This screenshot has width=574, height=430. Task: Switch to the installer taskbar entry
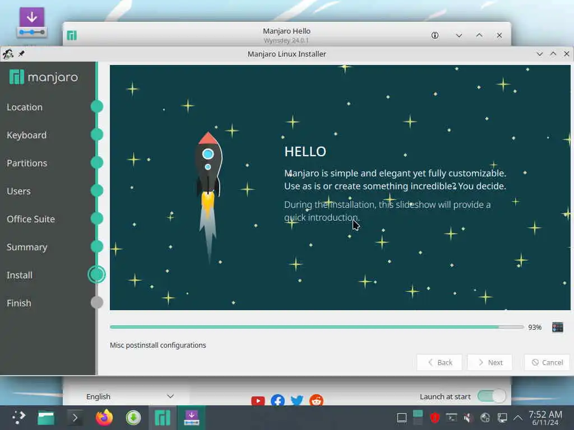click(x=192, y=418)
